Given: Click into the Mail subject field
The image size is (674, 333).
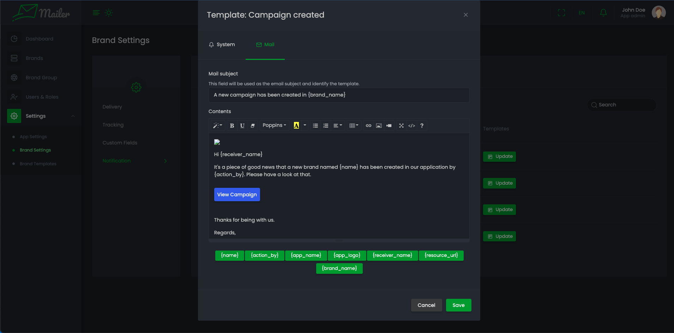Looking at the screenshot, I should [339, 95].
